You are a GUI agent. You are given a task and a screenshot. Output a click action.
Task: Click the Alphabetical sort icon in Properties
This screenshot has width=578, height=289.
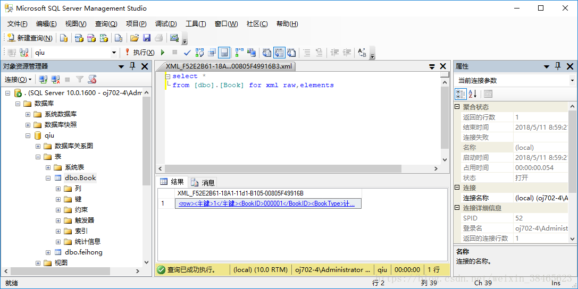(473, 94)
